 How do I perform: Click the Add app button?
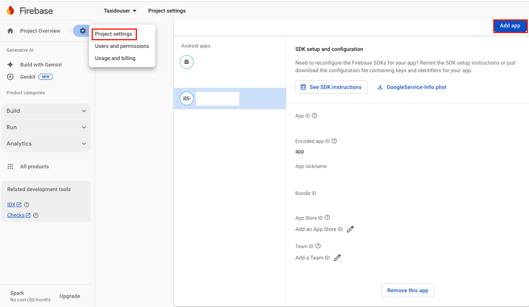(x=510, y=26)
